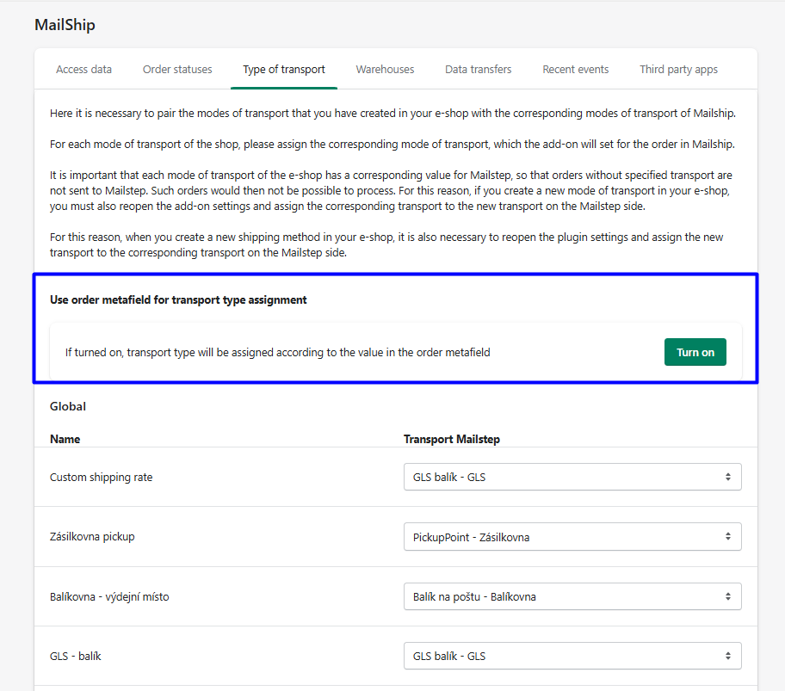The height and width of the screenshot is (691, 785).
Task: Open the Balík na poštu - Balíkovna dropdown
Action: pos(572,596)
